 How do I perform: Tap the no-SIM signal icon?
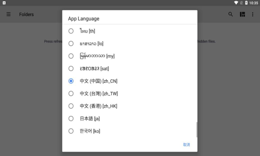point(241,3)
